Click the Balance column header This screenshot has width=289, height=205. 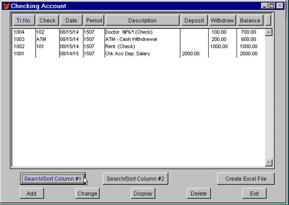click(250, 20)
